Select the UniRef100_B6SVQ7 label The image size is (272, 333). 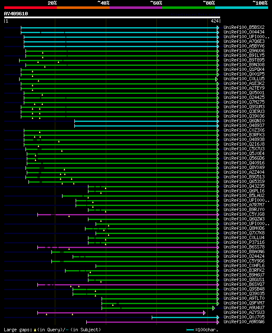244,285
